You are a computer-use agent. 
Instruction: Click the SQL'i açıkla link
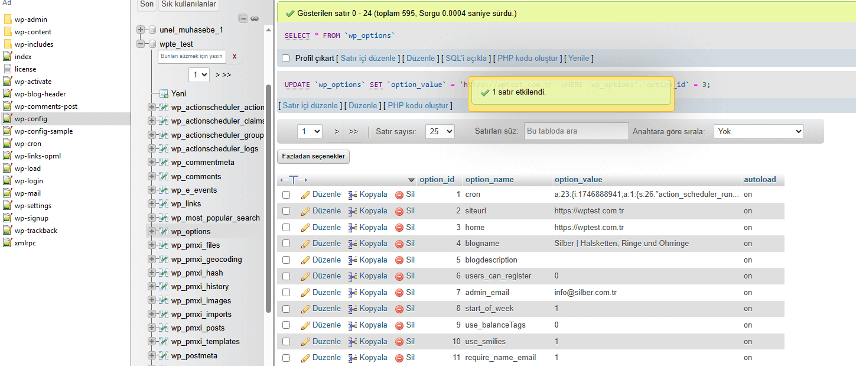pos(467,59)
